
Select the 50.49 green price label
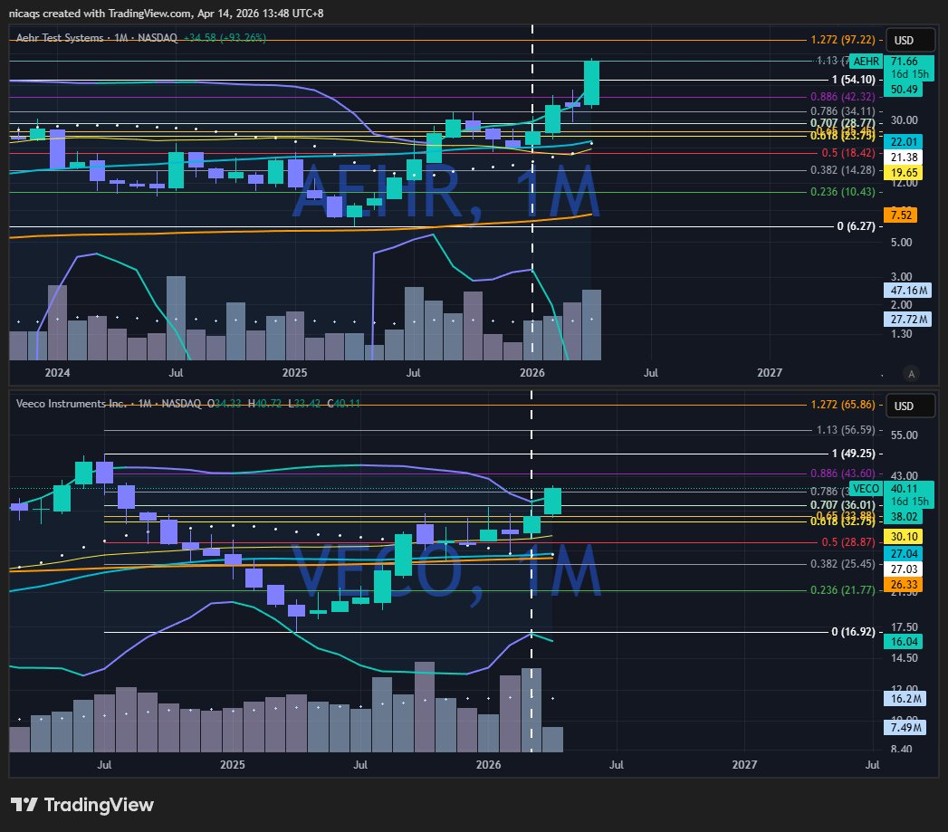pos(904,90)
